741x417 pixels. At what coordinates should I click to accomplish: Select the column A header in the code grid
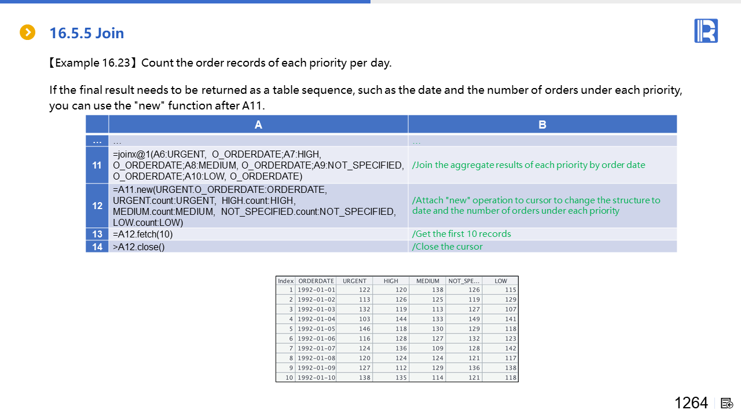pos(258,125)
